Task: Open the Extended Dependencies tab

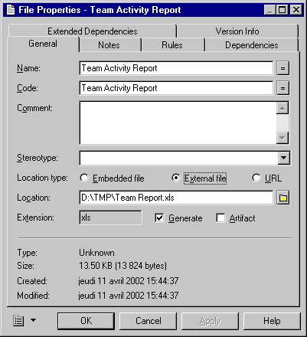Action: (93, 31)
